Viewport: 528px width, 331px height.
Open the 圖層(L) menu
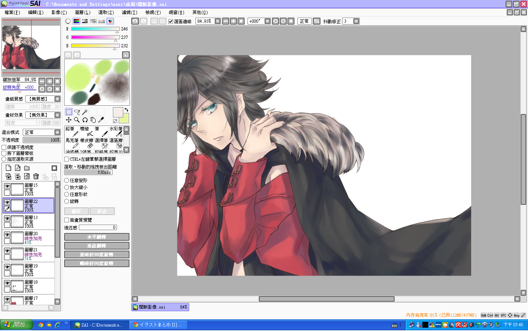tap(82, 12)
